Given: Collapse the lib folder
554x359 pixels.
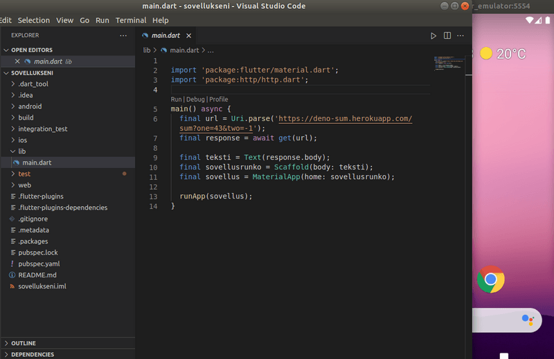Looking at the screenshot, I should click(x=21, y=151).
